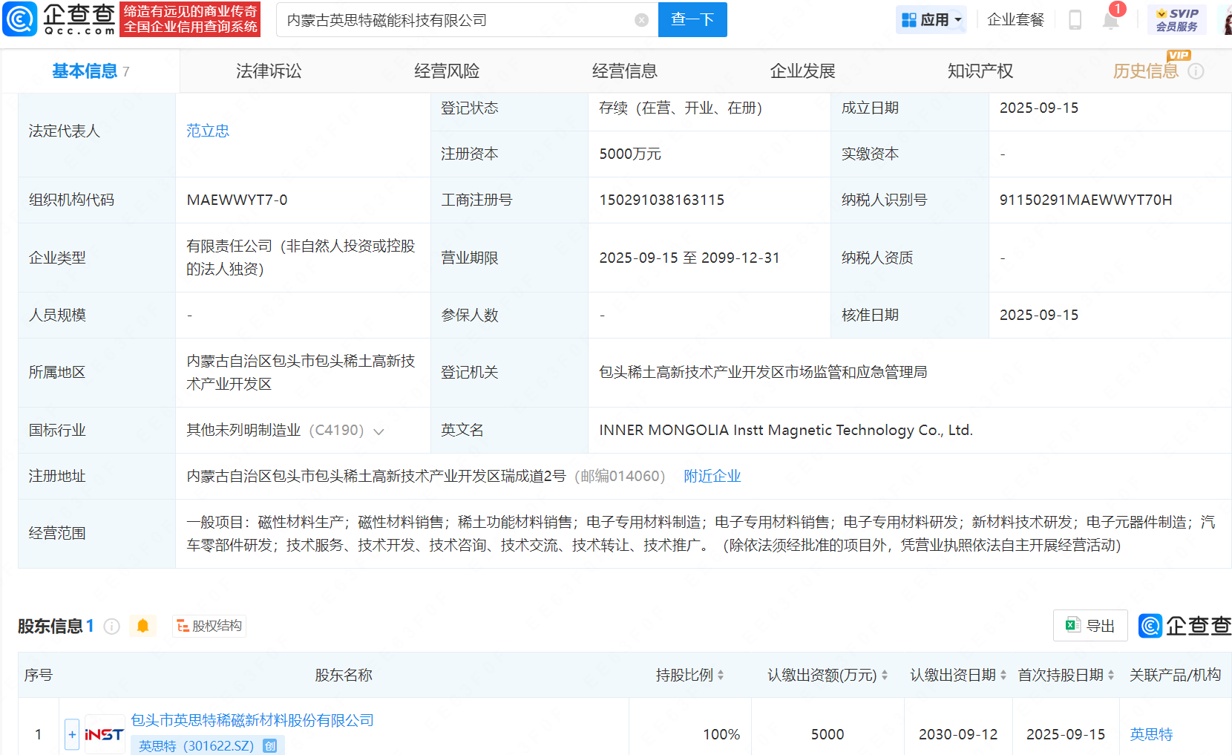Image resolution: width=1232 pixels, height=755 pixels.
Task: Expand shareholder row 1 plus button
Action: tap(72, 734)
